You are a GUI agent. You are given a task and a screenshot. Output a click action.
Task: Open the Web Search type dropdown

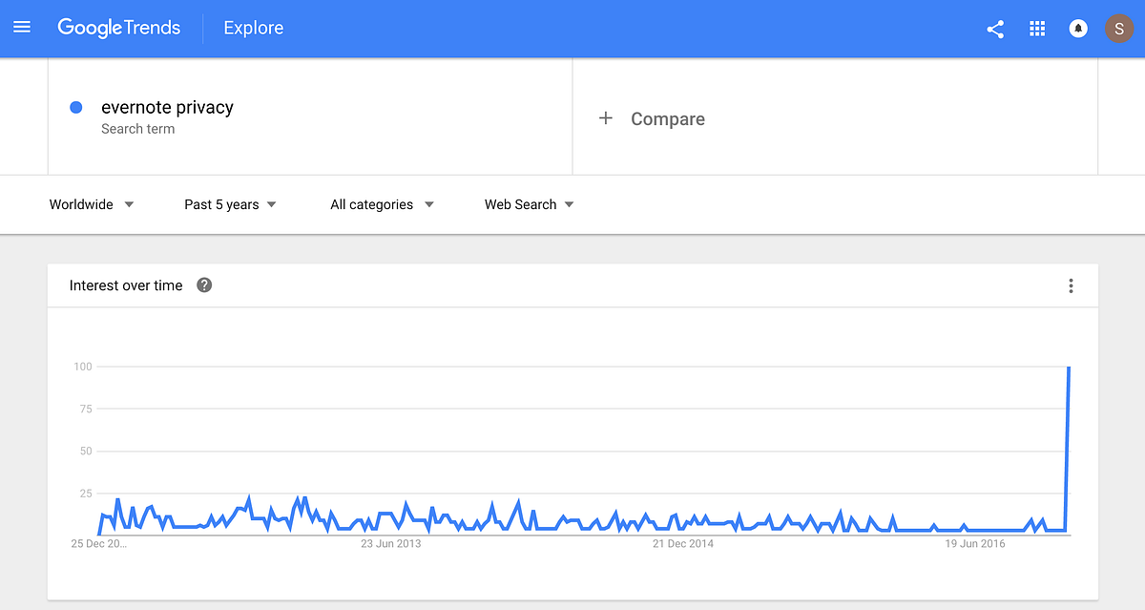[530, 204]
